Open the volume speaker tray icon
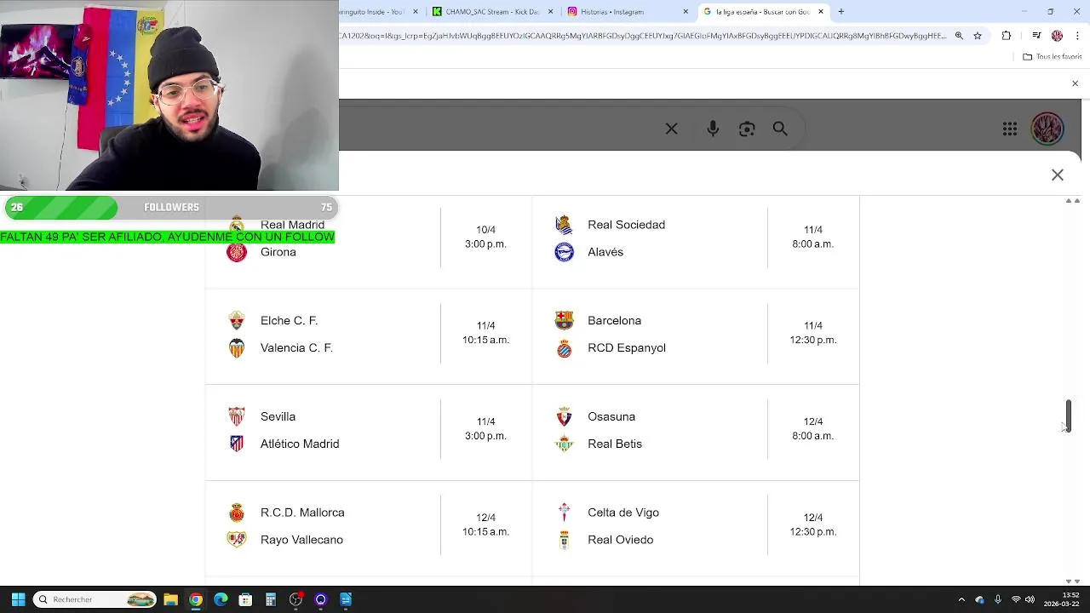 (x=1030, y=599)
